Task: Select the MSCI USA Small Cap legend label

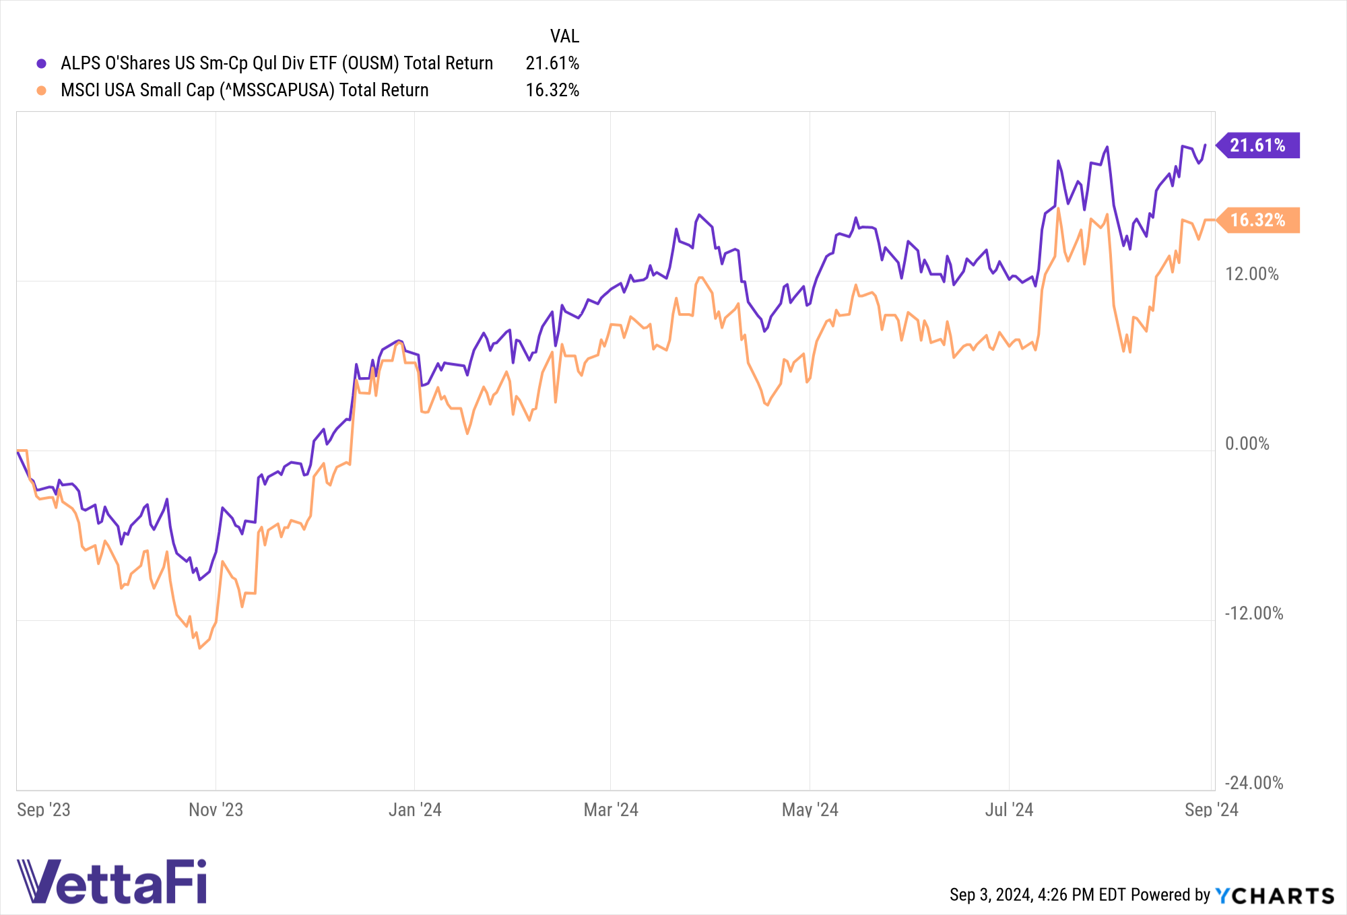Action: (x=244, y=90)
